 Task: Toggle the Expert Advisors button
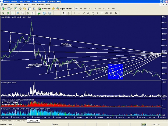pos(65,9)
